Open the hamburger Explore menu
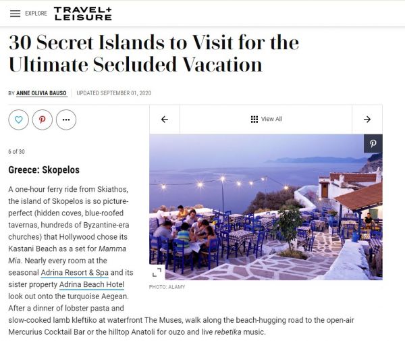405x341 pixels. tap(15, 14)
